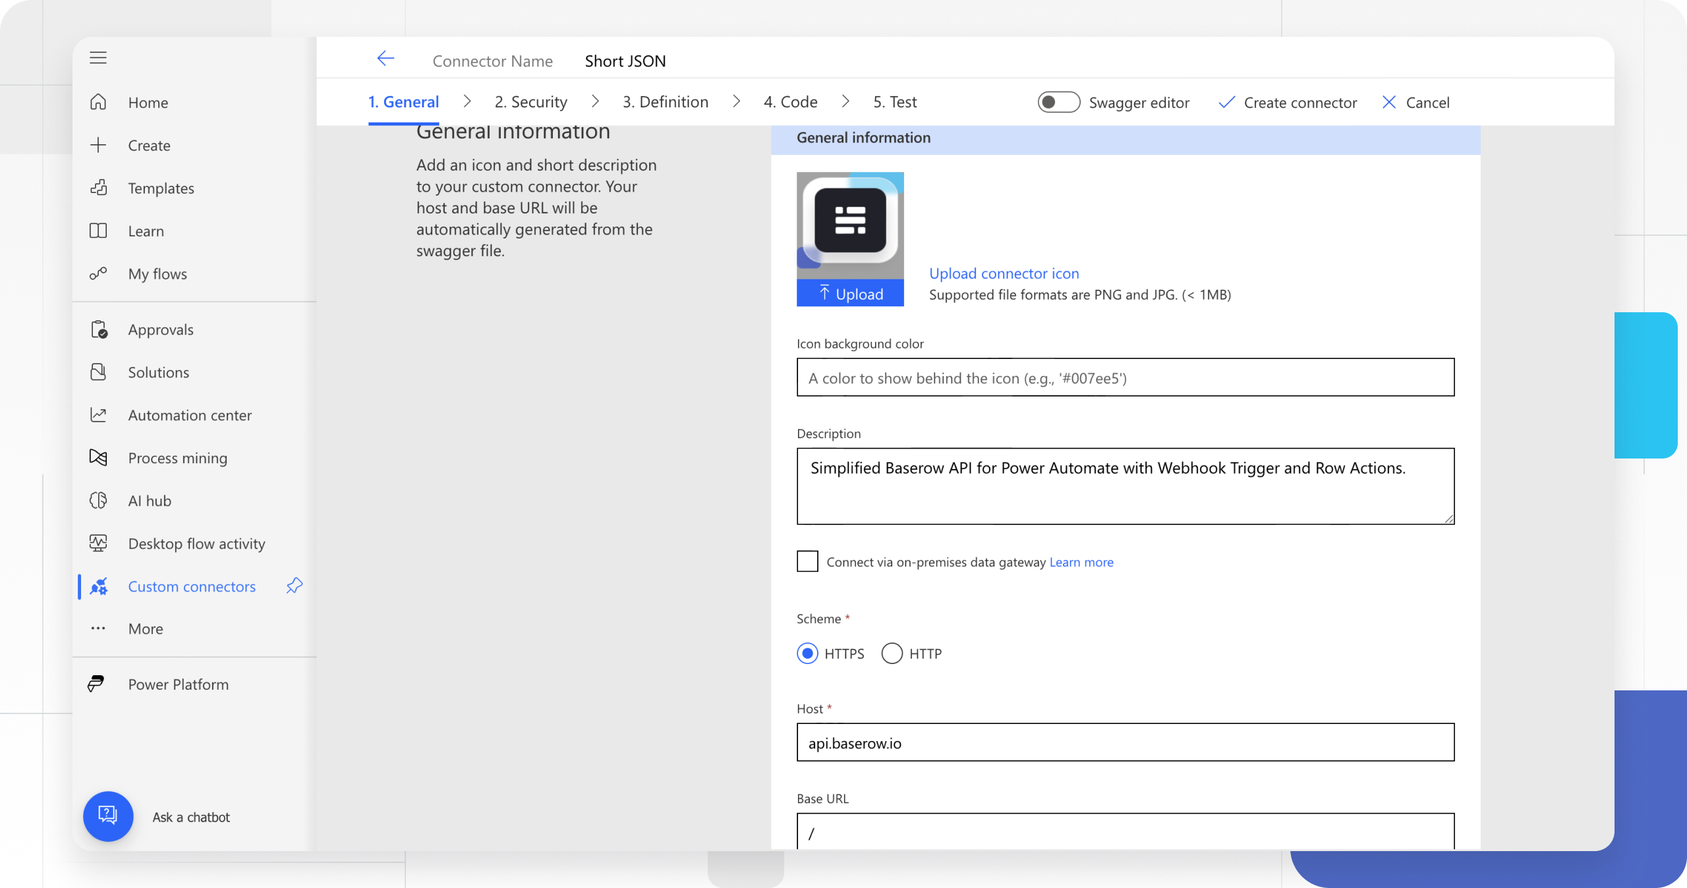Go to the 3. Definition tab
This screenshot has height=888, width=1687.
pos(665,102)
